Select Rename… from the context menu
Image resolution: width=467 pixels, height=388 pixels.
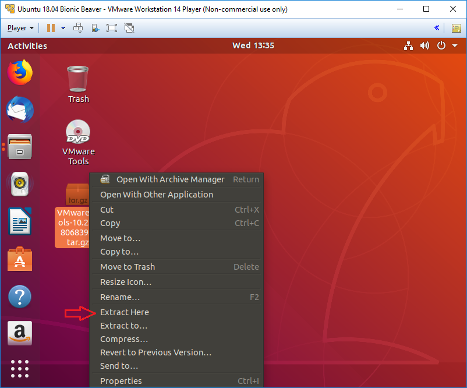click(176, 297)
